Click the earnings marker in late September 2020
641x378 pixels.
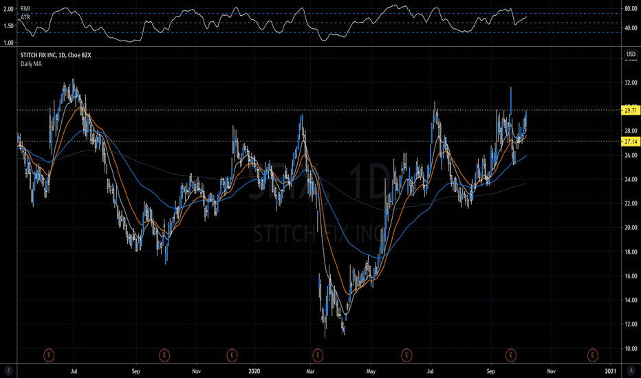[x=510, y=355]
